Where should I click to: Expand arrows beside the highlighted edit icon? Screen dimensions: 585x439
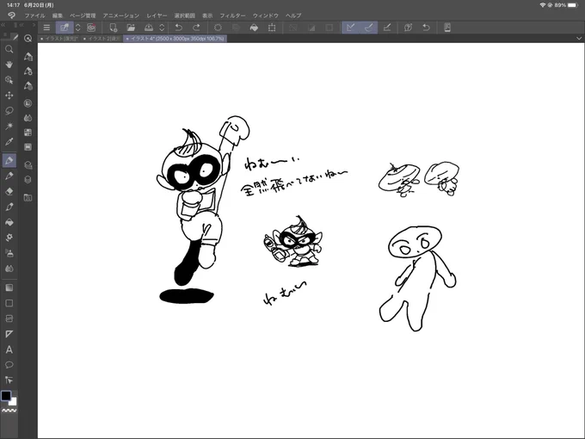[78, 28]
